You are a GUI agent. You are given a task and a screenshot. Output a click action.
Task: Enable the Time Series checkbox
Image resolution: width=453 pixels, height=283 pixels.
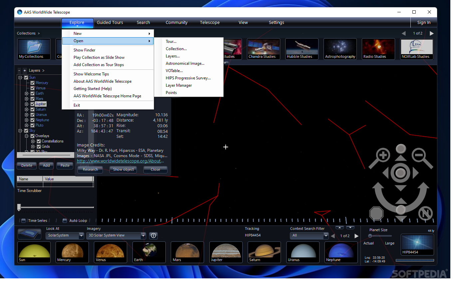coord(23,221)
